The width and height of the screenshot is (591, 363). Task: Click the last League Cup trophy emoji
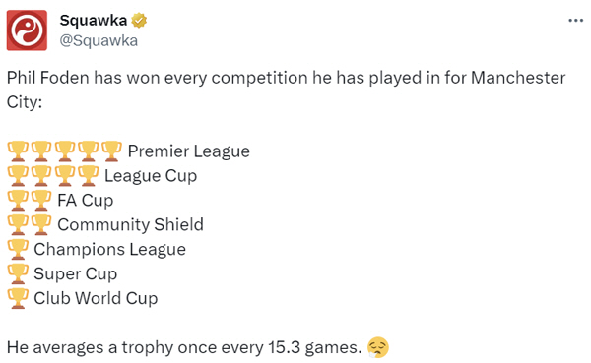[x=89, y=175]
